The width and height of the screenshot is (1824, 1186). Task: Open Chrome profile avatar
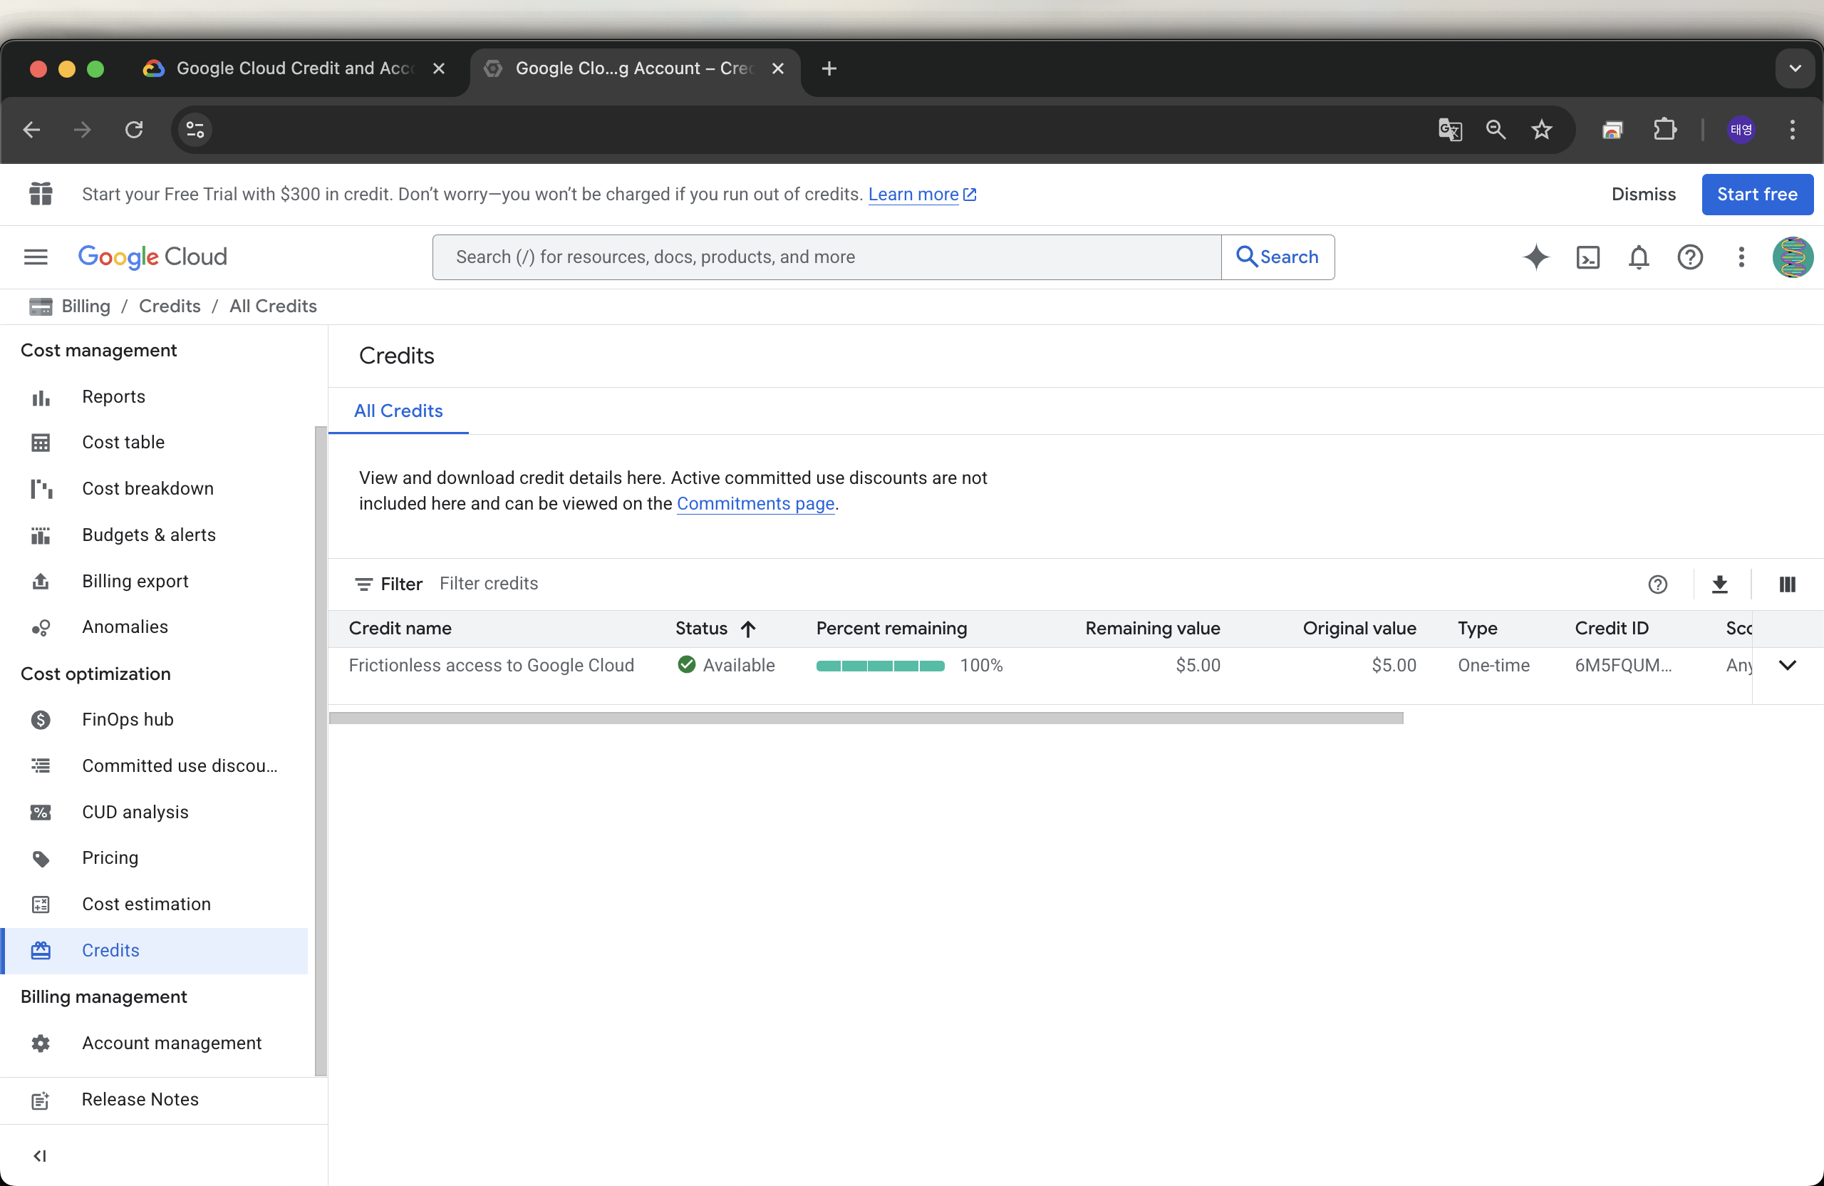(x=1741, y=130)
